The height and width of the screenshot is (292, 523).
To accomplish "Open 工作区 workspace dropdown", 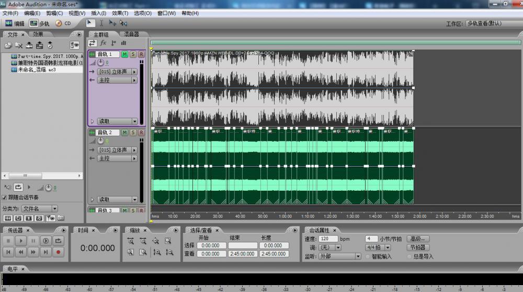I will pos(494,24).
